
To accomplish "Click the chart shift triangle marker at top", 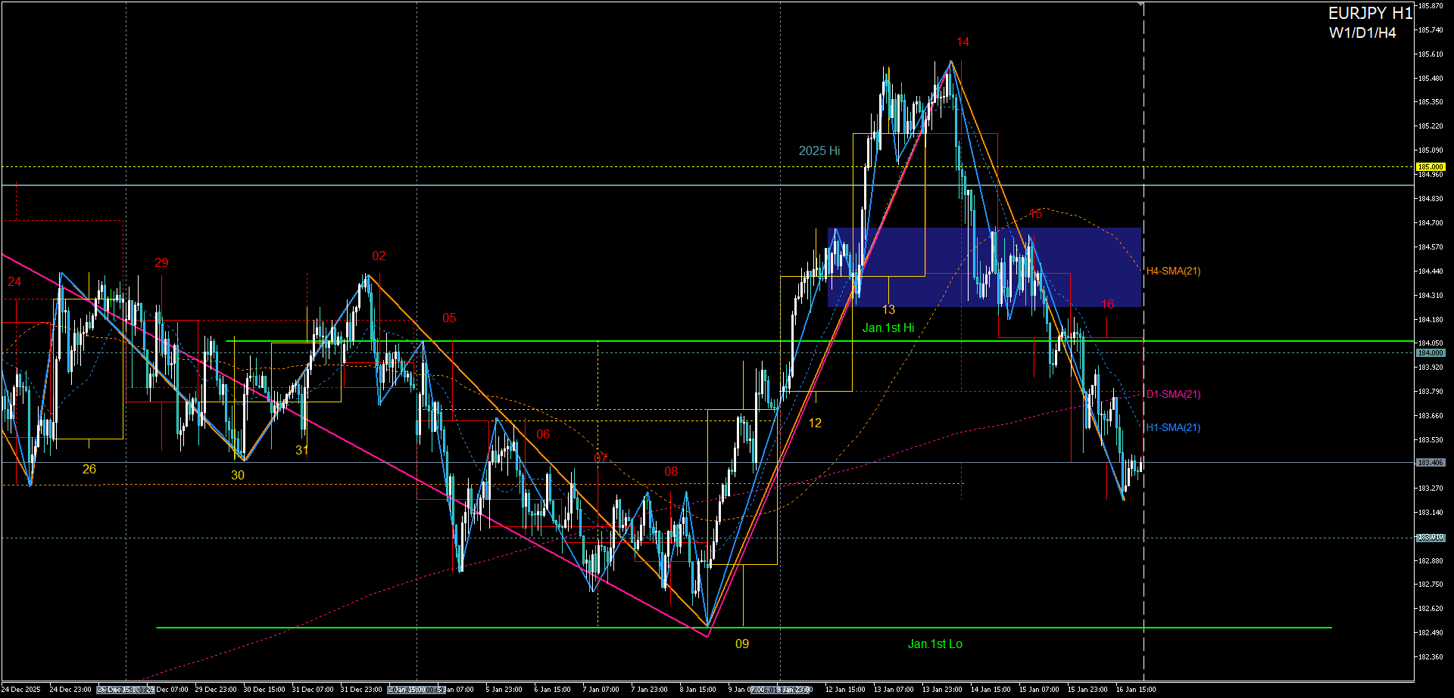I will 1142,5.
